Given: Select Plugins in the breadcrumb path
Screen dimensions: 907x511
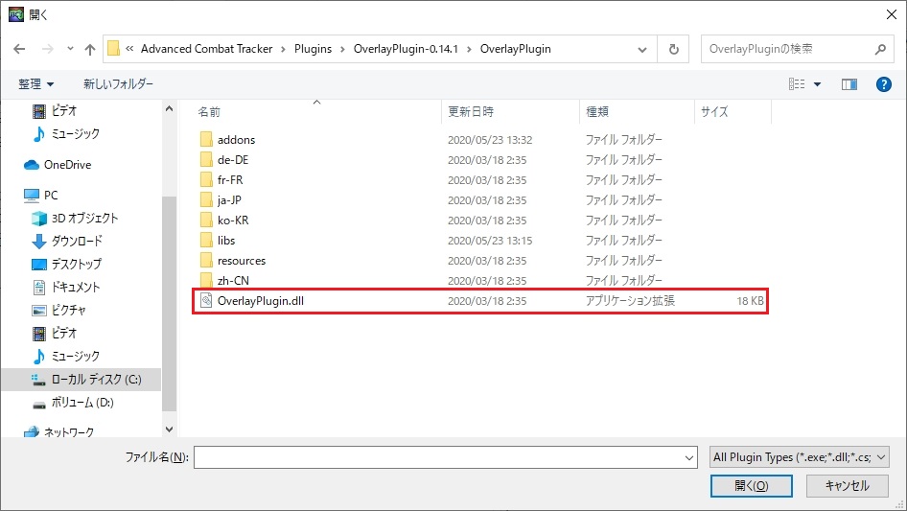Looking at the screenshot, I should [313, 49].
